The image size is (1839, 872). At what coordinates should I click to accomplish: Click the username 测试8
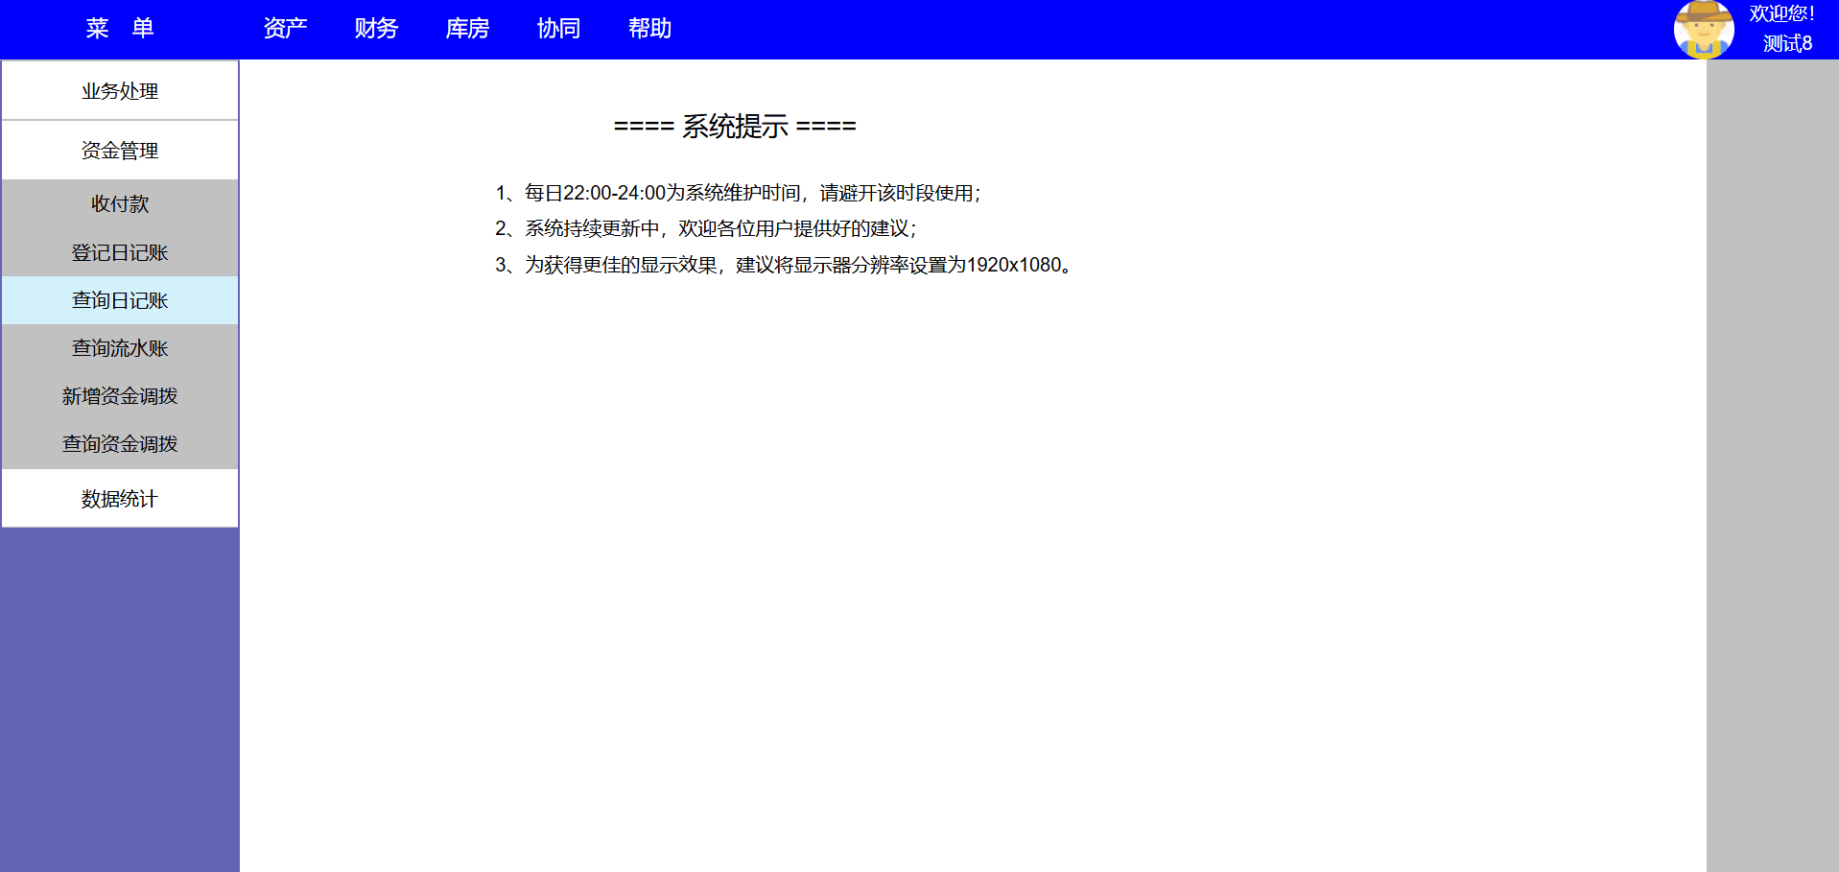coord(1787,44)
